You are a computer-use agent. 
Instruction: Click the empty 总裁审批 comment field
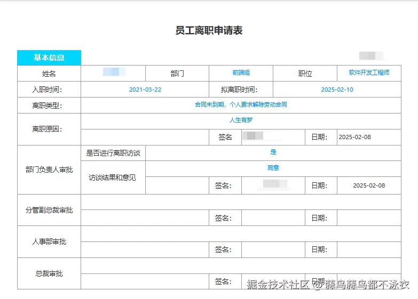(241, 265)
